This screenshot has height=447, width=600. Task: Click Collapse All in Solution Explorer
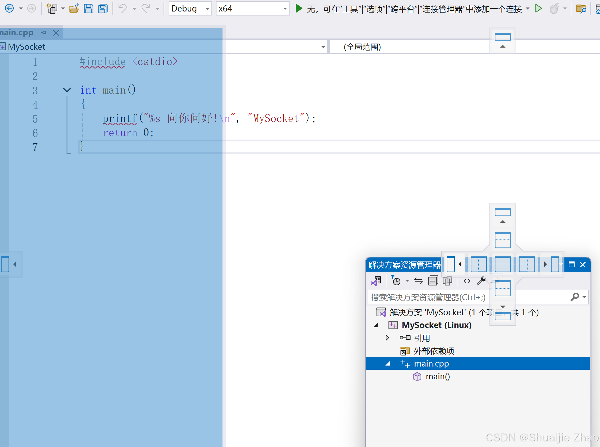coord(433,281)
